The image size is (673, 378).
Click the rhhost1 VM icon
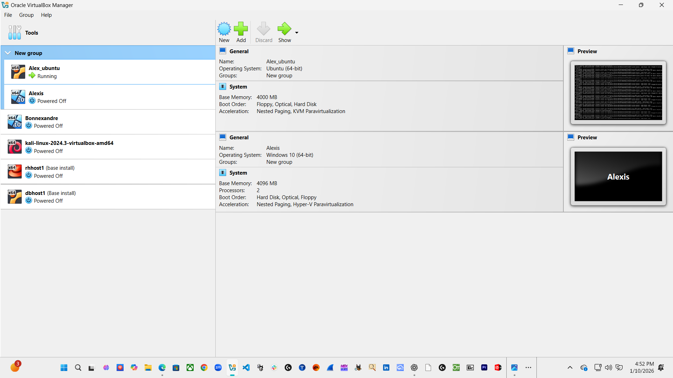point(14,171)
